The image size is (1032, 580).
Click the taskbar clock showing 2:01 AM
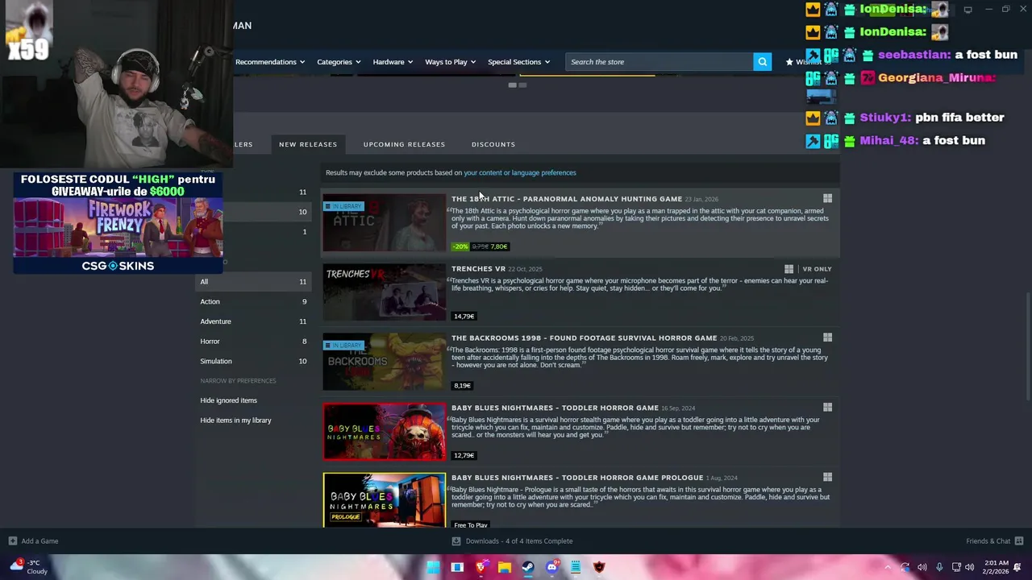(996, 567)
